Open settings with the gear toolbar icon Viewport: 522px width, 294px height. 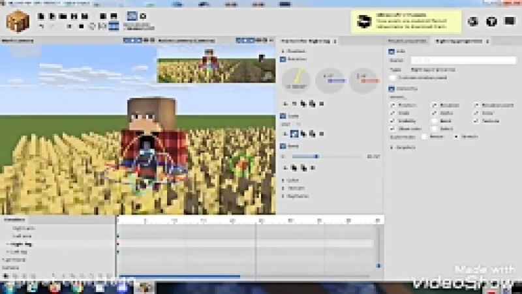coord(143,16)
